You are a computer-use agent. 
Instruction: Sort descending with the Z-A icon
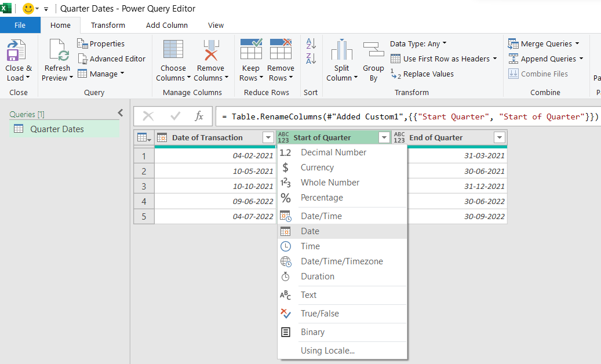(x=311, y=59)
